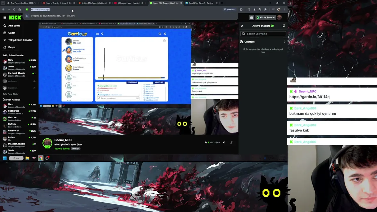Click the gartic.io/38114q link in chat overlay
The image size is (377, 212).
tap(309, 97)
